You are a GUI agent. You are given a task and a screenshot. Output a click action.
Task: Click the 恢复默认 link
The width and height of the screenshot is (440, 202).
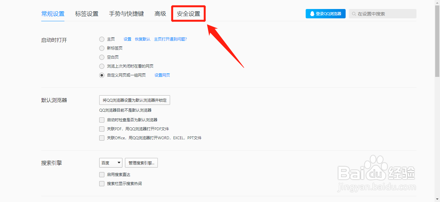point(143,39)
